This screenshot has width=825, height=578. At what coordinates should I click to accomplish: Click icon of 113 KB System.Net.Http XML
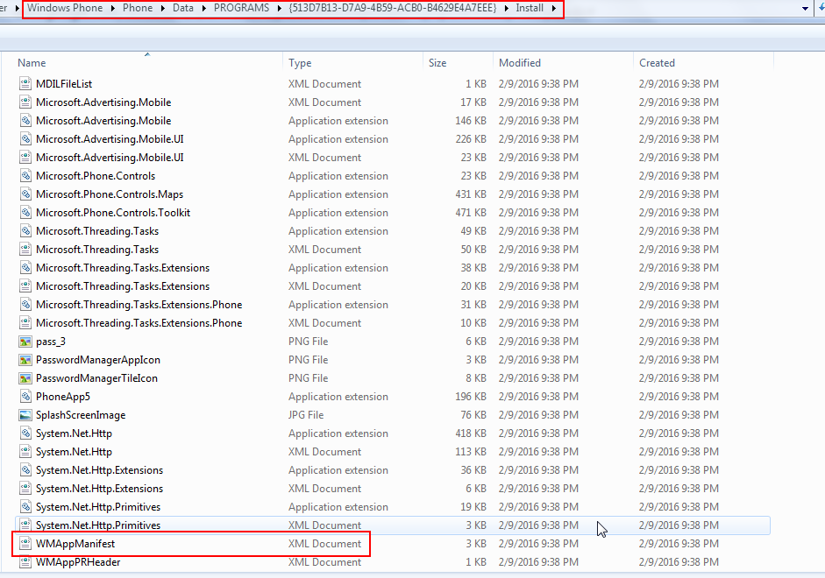pyautogui.click(x=25, y=452)
